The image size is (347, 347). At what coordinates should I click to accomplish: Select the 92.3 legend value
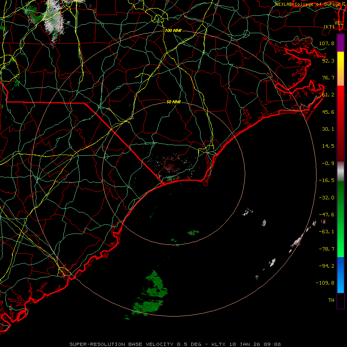tap(328, 61)
